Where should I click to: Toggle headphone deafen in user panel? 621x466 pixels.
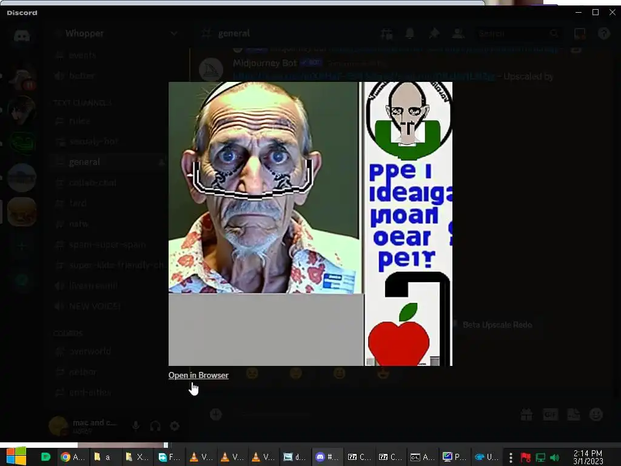[x=155, y=426]
